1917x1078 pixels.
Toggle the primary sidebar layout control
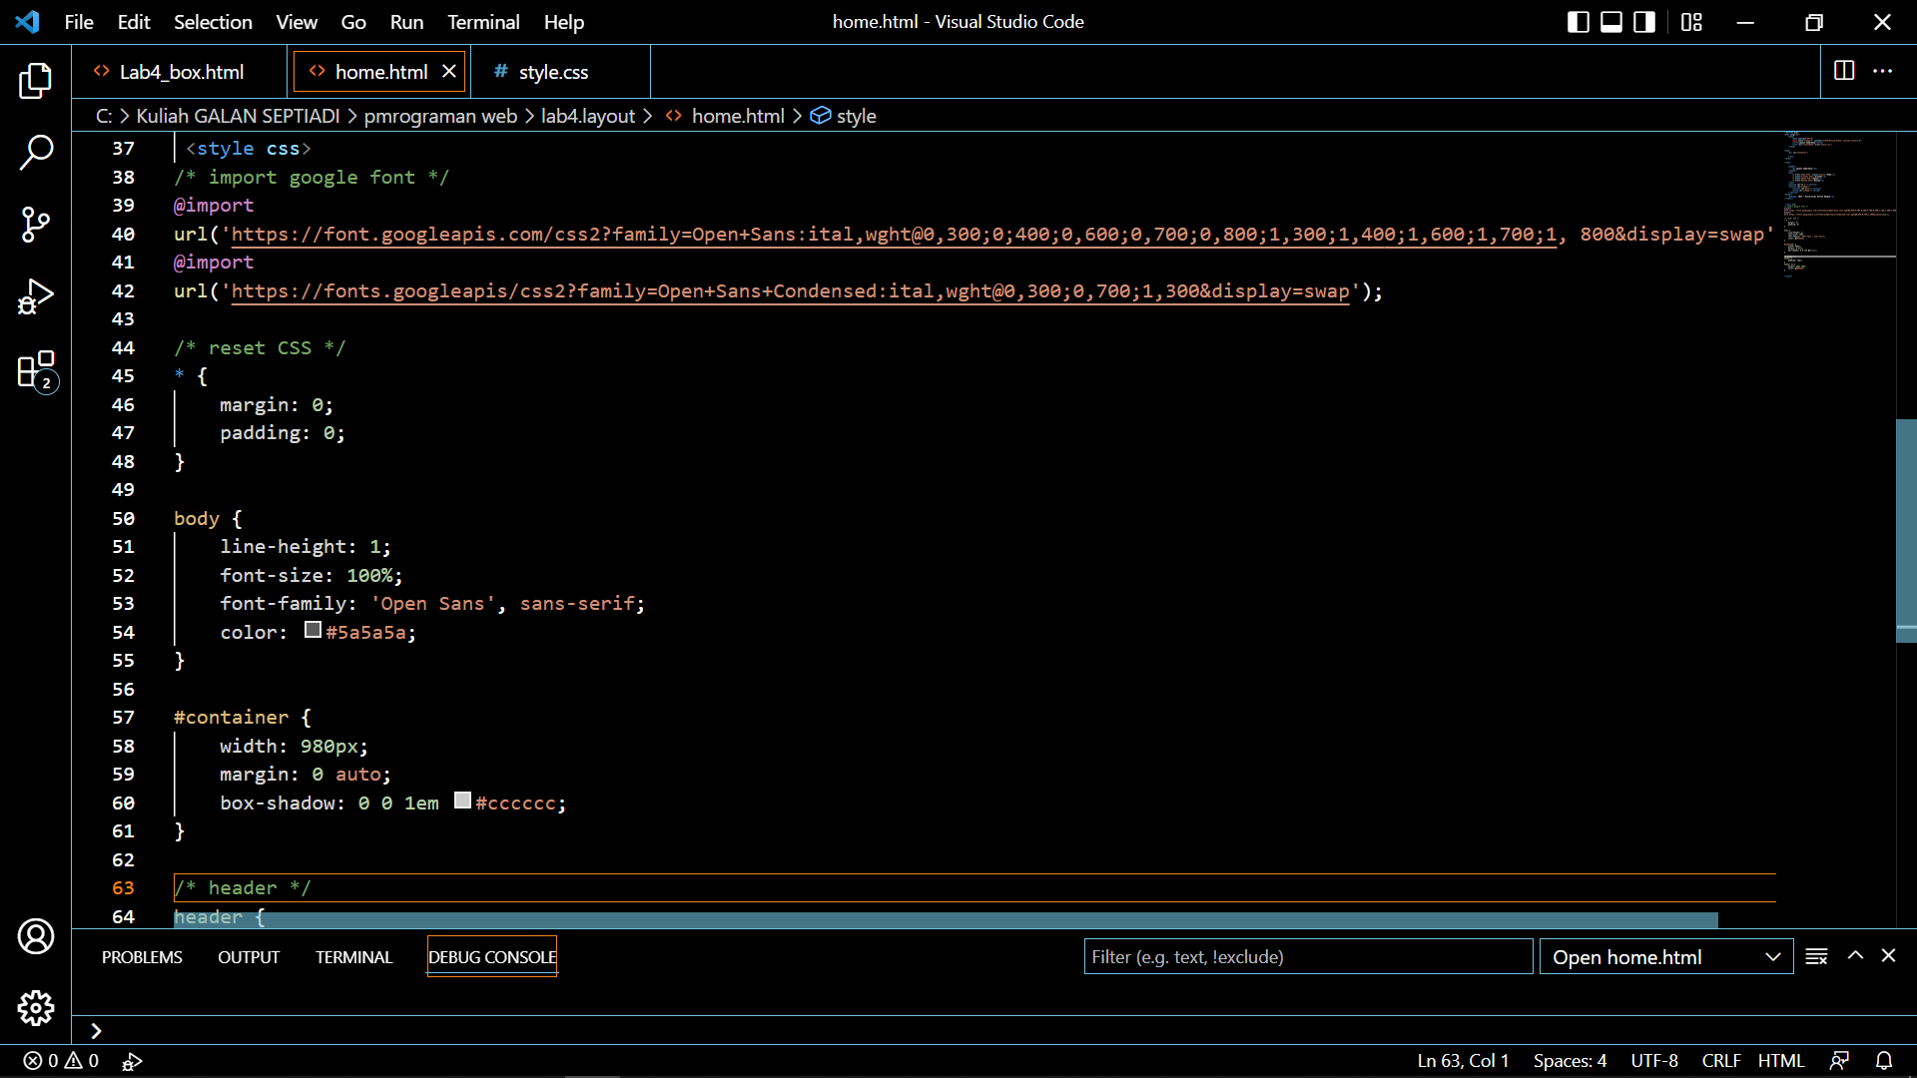[1578, 21]
